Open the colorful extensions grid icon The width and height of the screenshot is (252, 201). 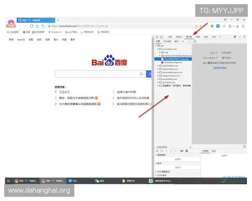212,26
